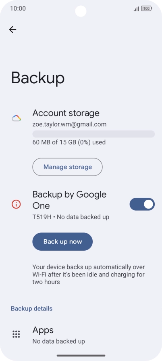Tap the account storage usage bar
162x361 pixels.
tap(93, 134)
